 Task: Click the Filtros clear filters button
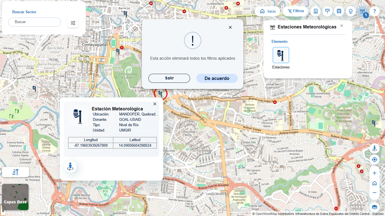pyautogui.click(x=296, y=11)
